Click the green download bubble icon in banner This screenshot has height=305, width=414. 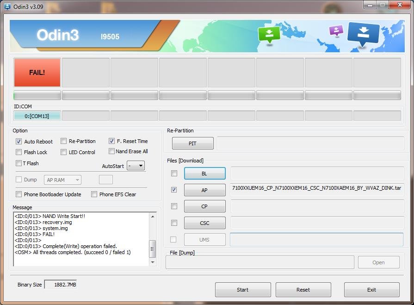[x=269, y=34]
